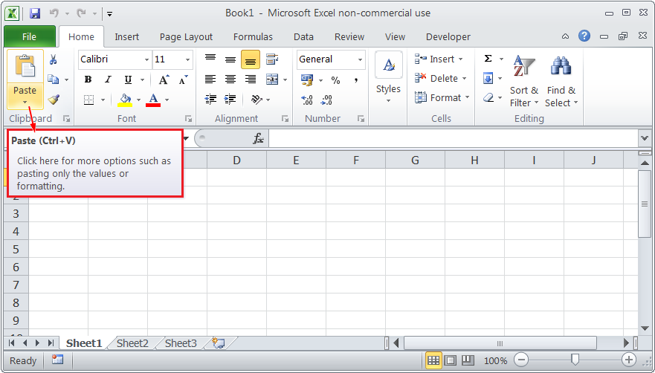Click the Insert cells button
This screenshot has width=655, height=373.
click(x=439, y=59)
